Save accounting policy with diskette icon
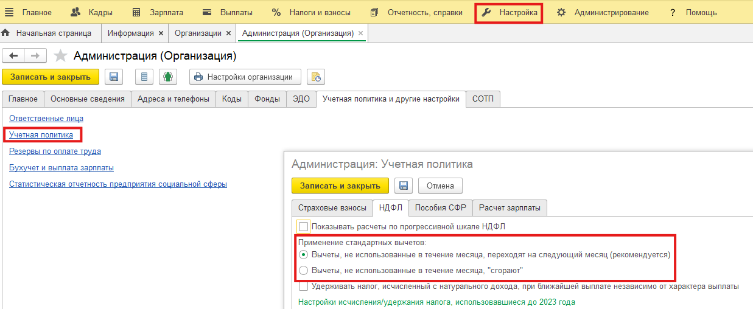753x309 pixels. click(403, 186)
